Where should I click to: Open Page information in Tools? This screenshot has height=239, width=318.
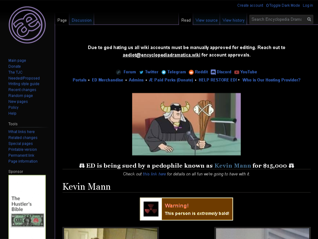23,162
